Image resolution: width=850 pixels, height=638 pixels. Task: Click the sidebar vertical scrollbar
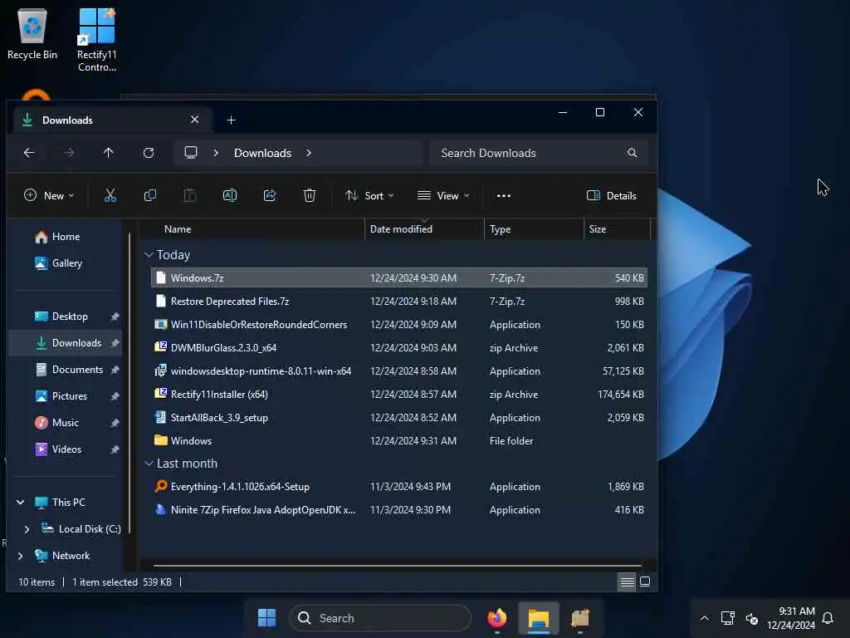[129, 382]
